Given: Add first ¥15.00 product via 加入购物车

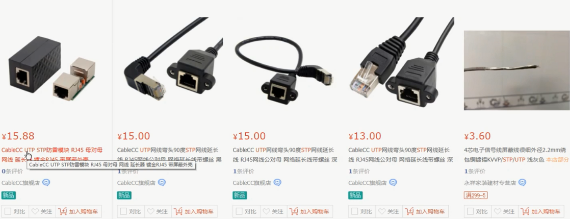Looking at the screenshot, I should pyautogui.click(x=194, y=211).
